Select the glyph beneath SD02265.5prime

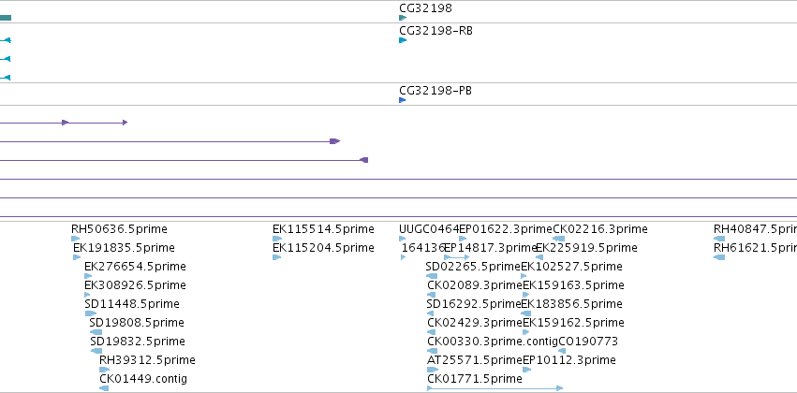[432, 276]
